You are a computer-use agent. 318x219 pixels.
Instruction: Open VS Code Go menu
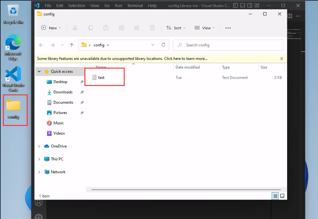point(107,6)
